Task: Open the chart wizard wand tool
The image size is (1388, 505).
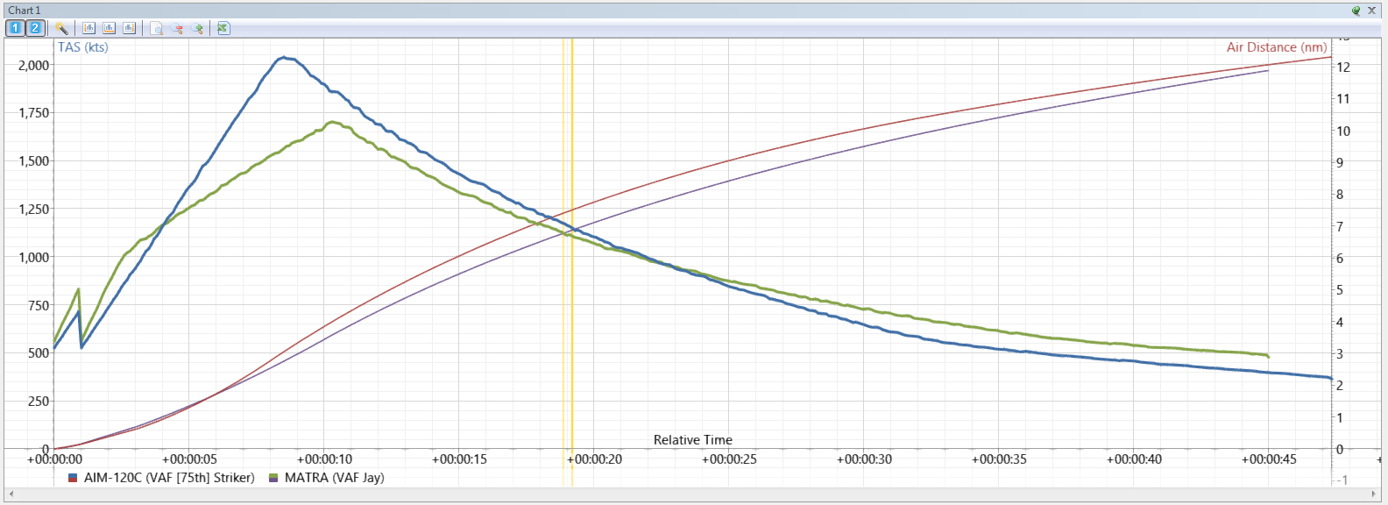Action: tap(61, 28)
